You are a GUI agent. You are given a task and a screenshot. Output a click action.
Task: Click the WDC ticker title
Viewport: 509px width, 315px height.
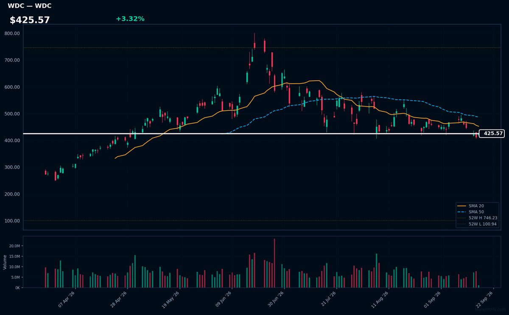coord(29,6)
